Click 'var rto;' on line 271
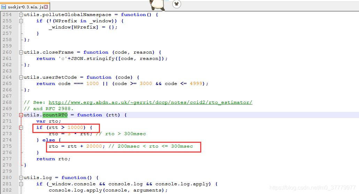The height and width of the screenshot is (194, 359). (48, 121)
